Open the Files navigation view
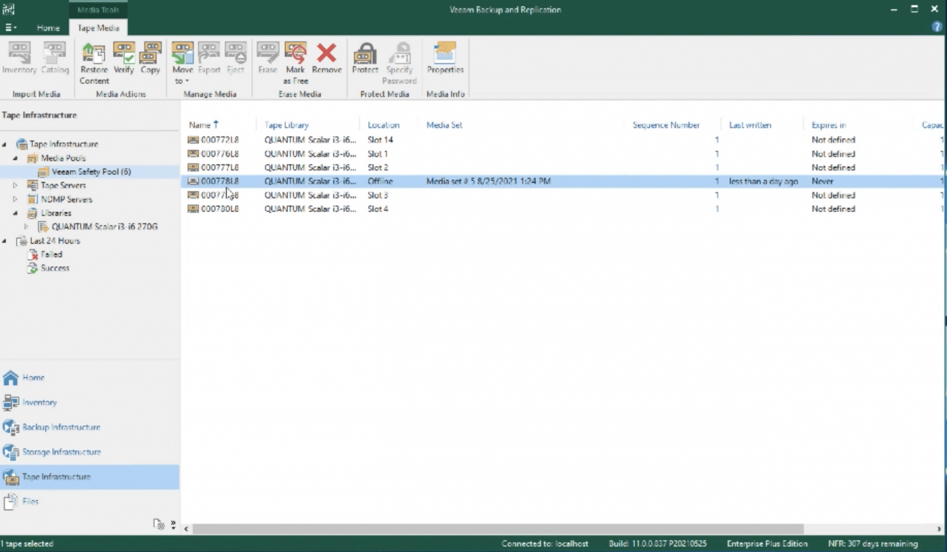The width and height of the screenshot is (947, 552). [89, 502]
